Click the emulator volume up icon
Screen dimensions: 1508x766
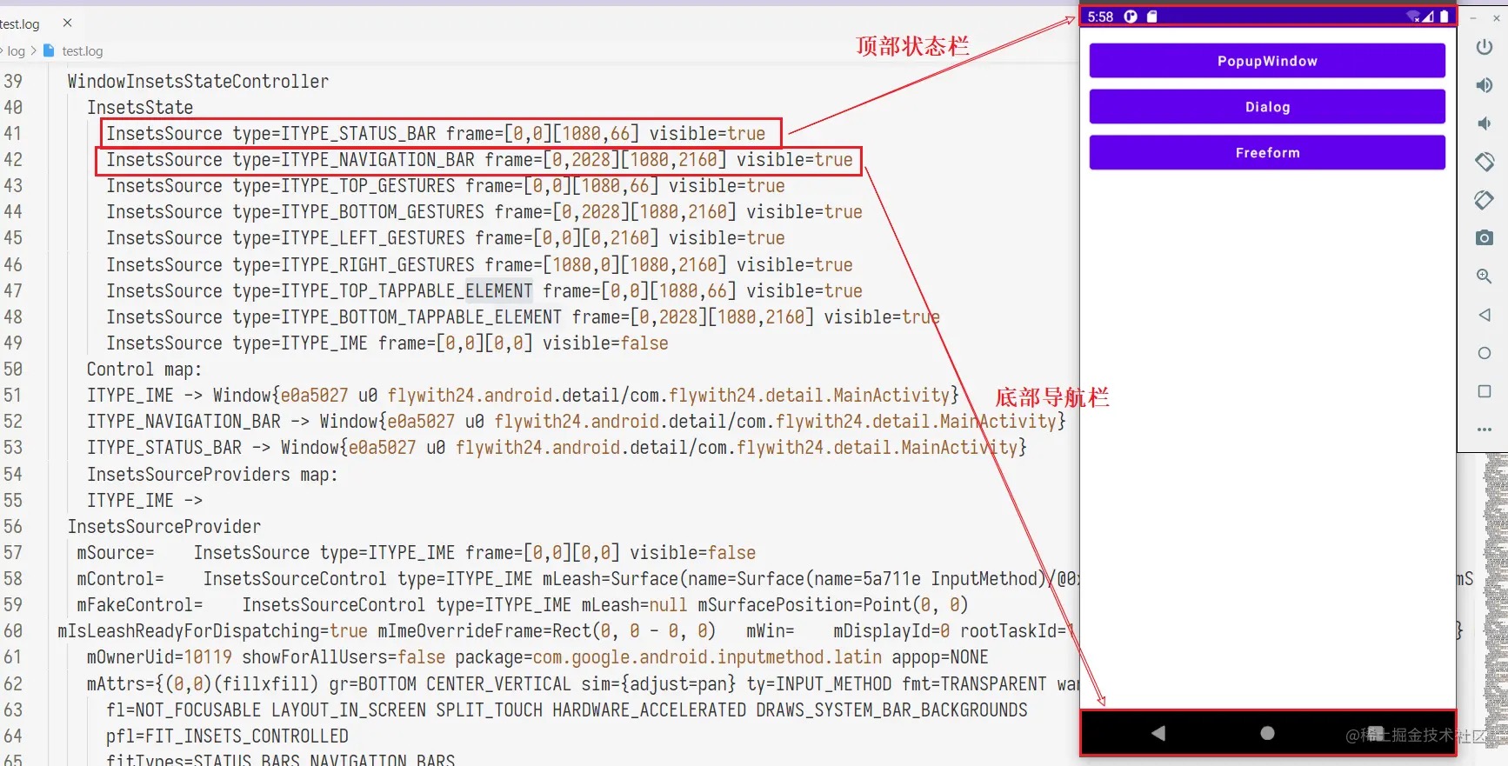[x=1484, y=85]
